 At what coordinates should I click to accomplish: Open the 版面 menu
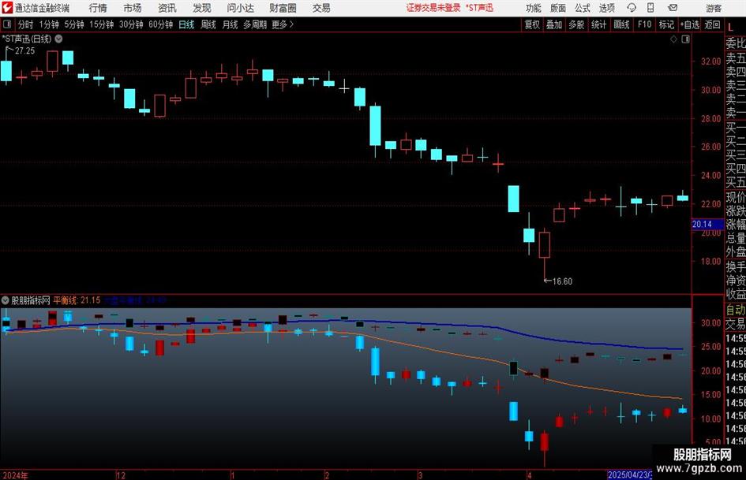pyautogui.click(x=557, y=8)
